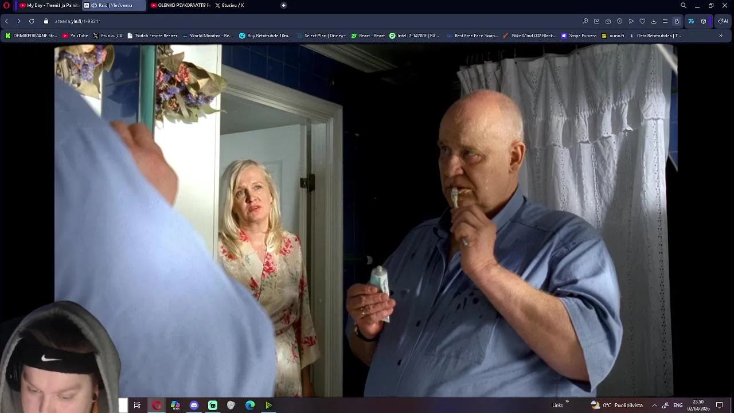Screen dimensions: 734x413
Task: Reload the current page
Action: (32, 21)
